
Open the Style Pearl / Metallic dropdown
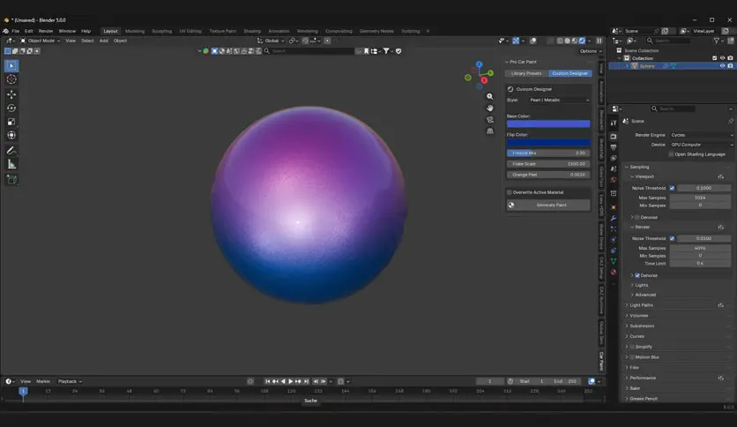[x=558, y=101]
